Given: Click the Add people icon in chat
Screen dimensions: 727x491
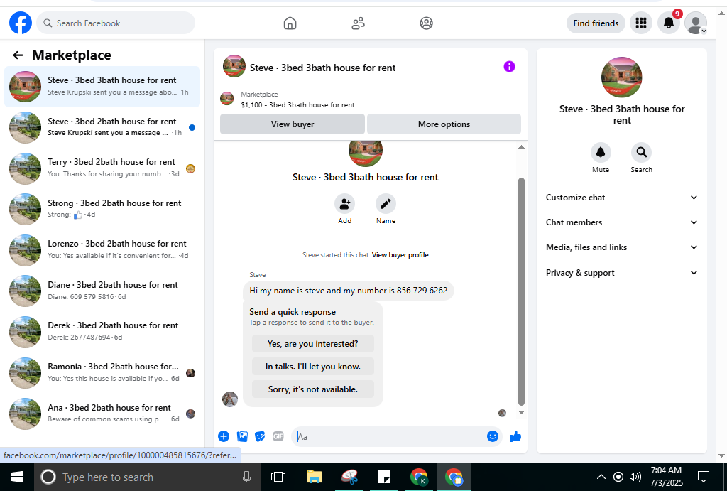Looking at the screenshot, I should (x=344, y=203).
